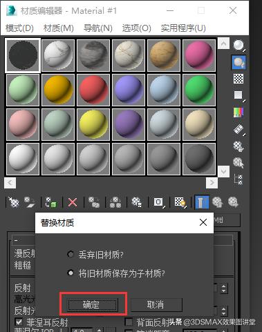Open the 选项(O) menu
This screenshot has height=332, width=262.
click(137, 28)
